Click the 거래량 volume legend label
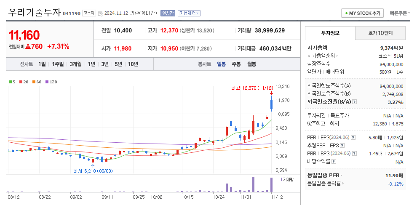This screenshot has height=205, width=417. click(x=288, y=179)
